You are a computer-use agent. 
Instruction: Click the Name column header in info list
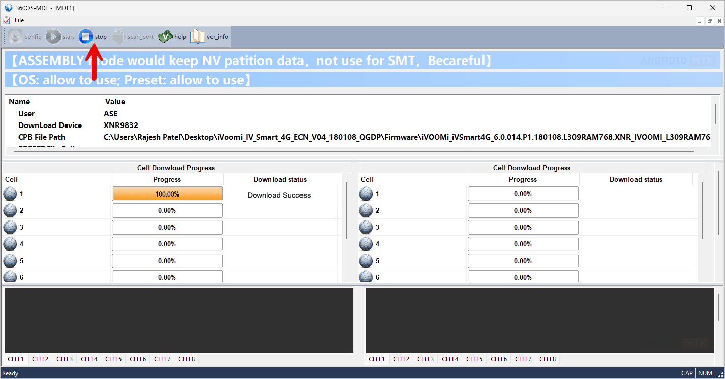(19, 102)
